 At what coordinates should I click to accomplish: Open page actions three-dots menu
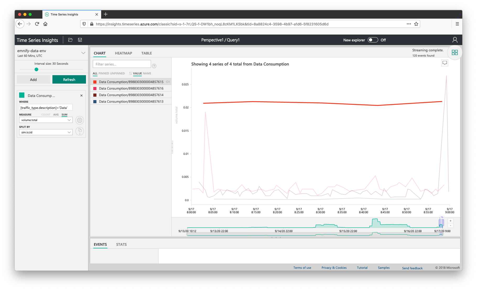(409, 24)
